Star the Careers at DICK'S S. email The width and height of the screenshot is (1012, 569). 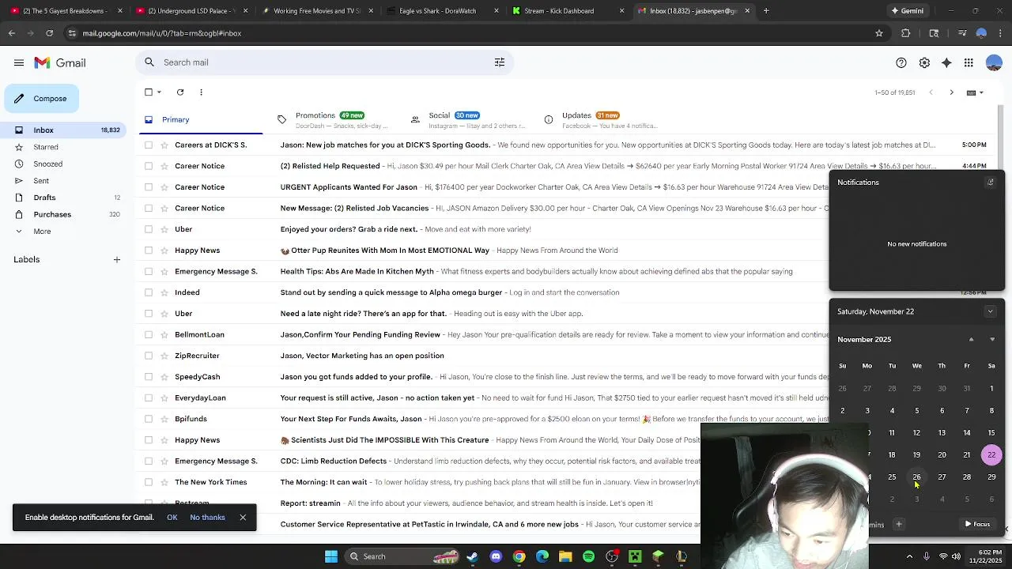164,145
